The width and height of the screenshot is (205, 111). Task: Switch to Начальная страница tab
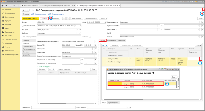point(30,6)
